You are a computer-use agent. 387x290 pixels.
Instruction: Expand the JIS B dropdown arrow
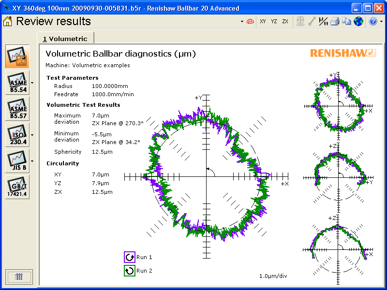click(x=32, y=161)
